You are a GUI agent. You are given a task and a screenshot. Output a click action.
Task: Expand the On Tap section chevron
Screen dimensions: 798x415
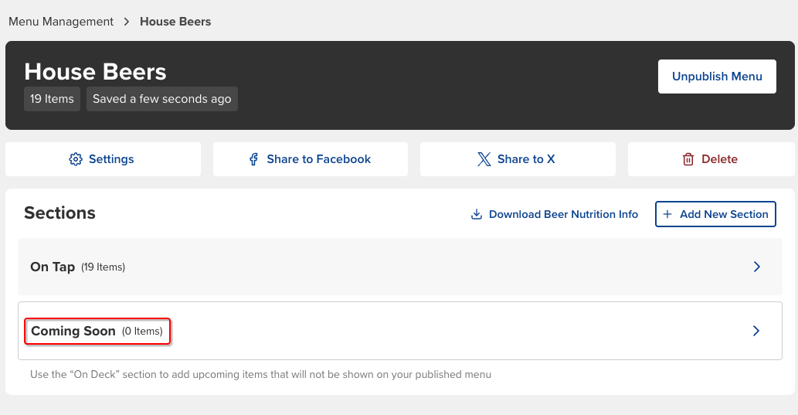click(756, 267)
